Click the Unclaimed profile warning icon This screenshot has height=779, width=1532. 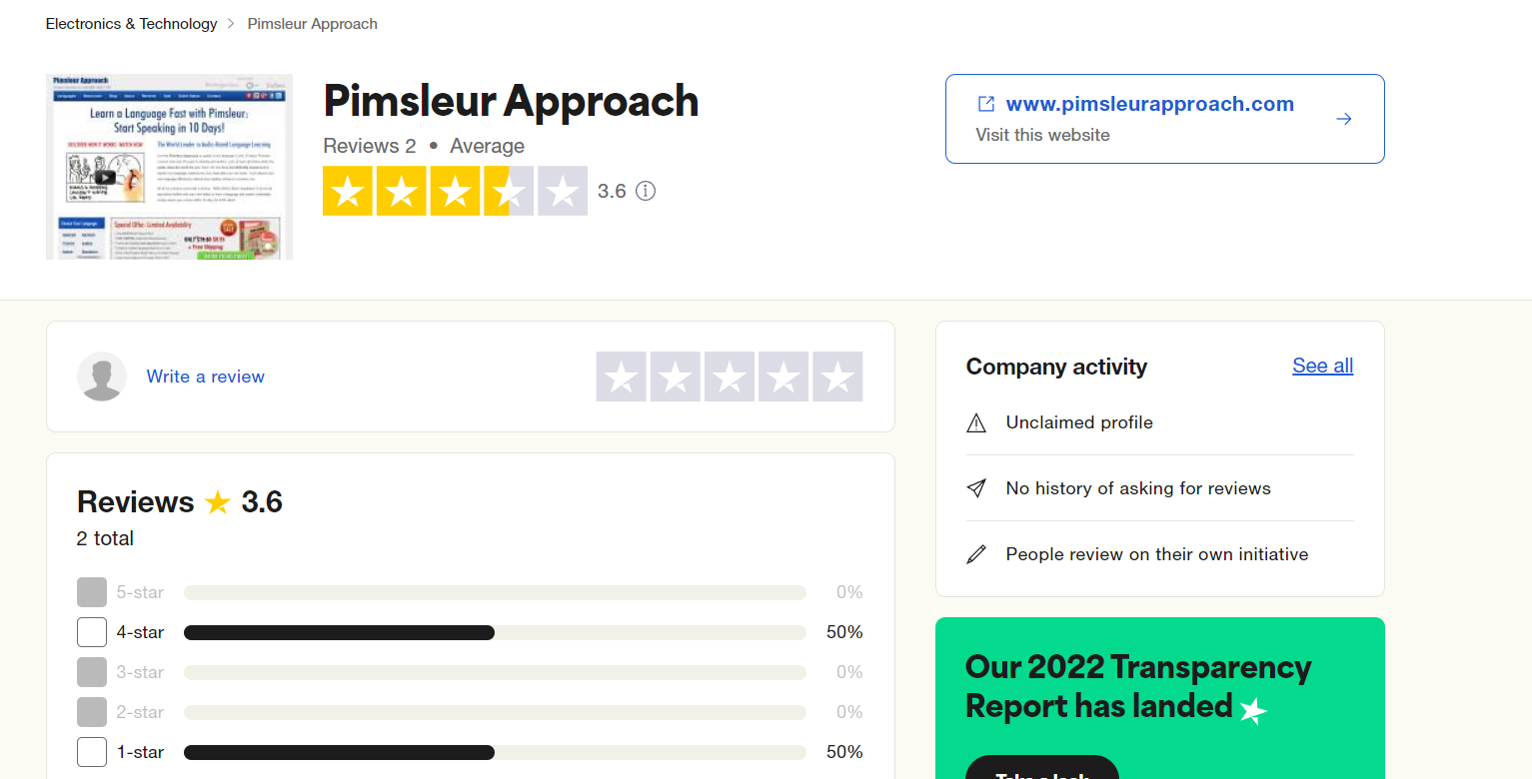click(x=976, y=423)
